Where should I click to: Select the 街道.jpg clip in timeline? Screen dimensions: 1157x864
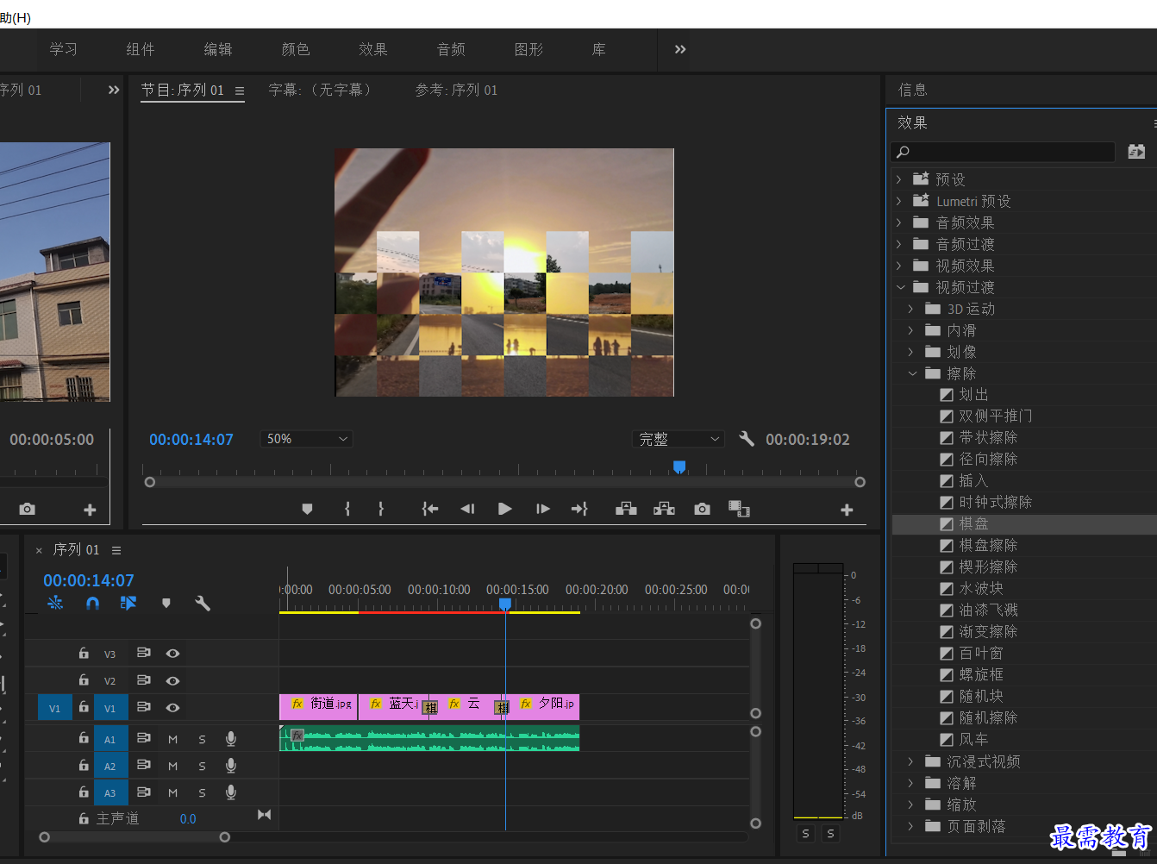[x=318, y=707]
